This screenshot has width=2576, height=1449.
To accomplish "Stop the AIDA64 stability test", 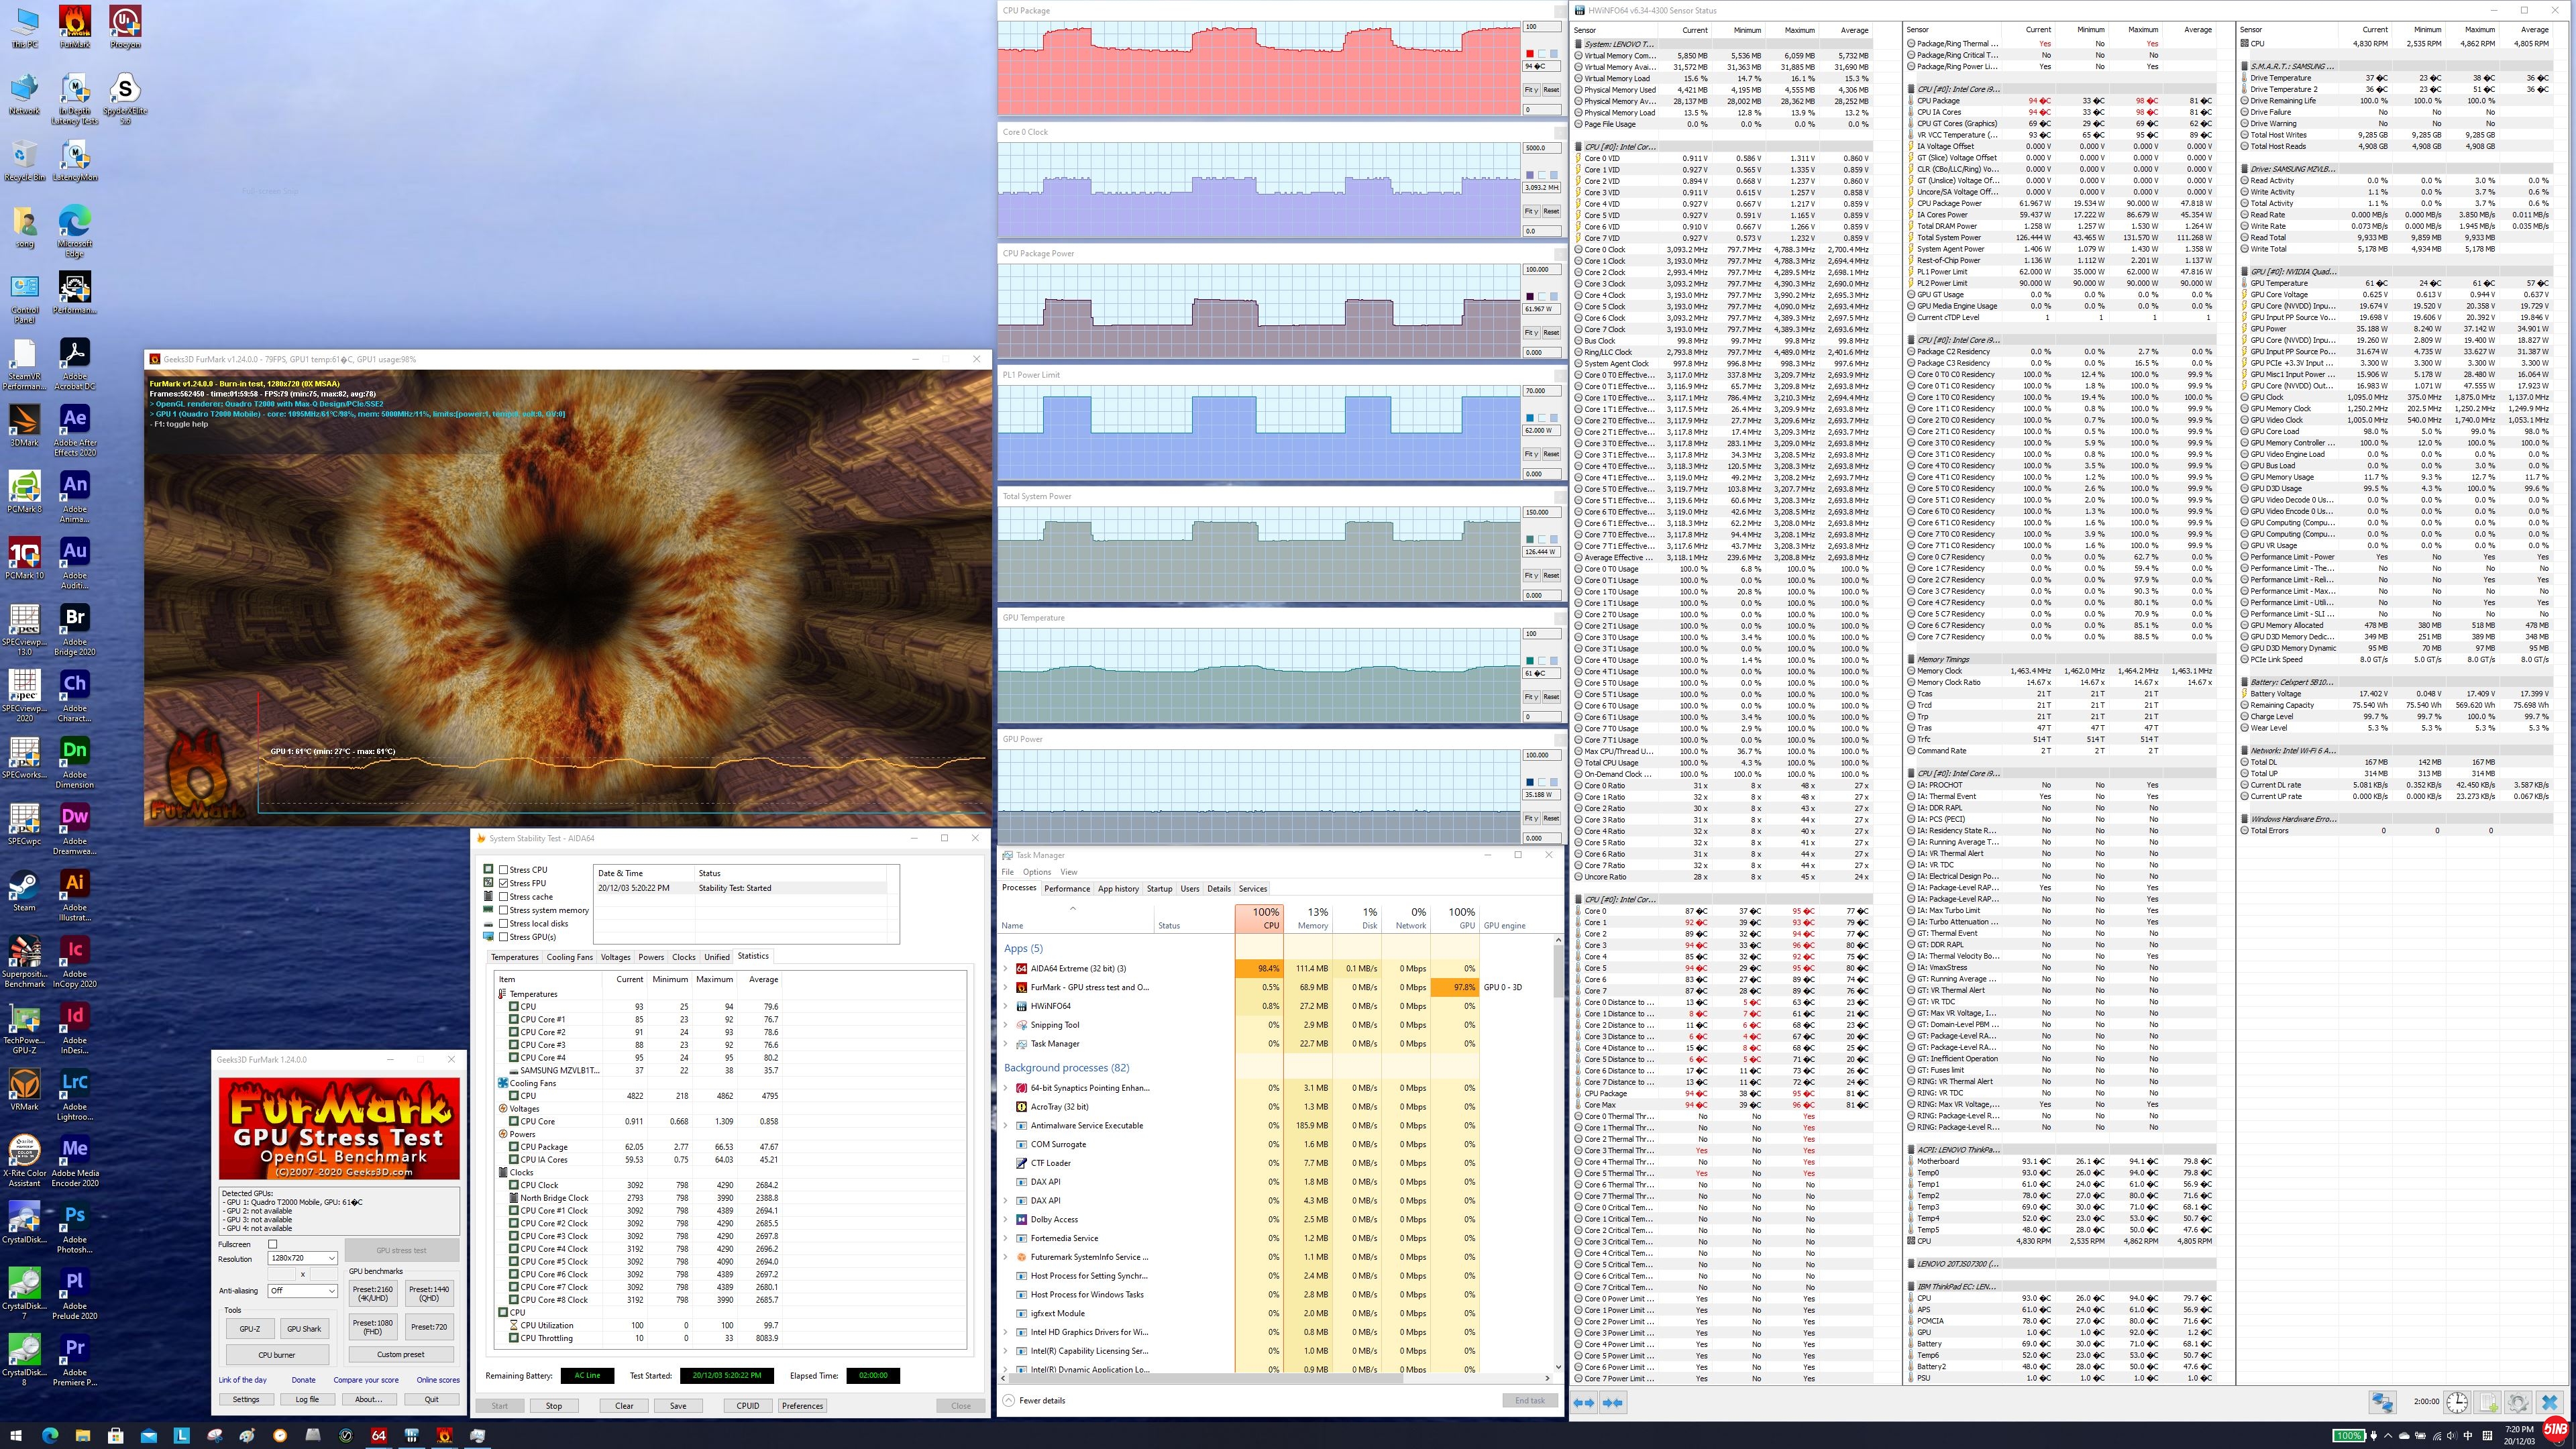I will point(553,1405).
